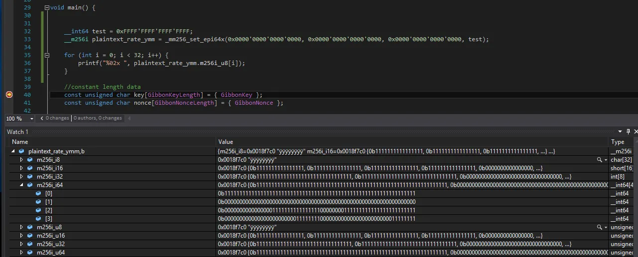This screenshot has width=638, height=257.
Task: Select the all-zero value of element [1]
Action: 317,202
